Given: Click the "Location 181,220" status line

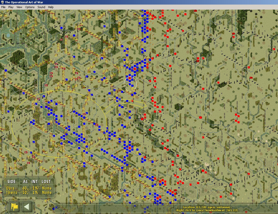Looking at the screenshot, I should [207, 207].
